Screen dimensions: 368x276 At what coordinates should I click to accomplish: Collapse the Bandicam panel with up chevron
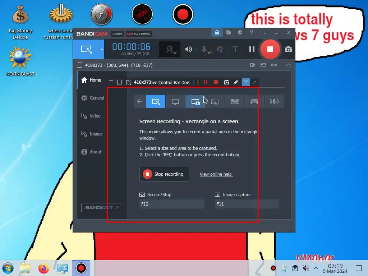pos(289,65)
